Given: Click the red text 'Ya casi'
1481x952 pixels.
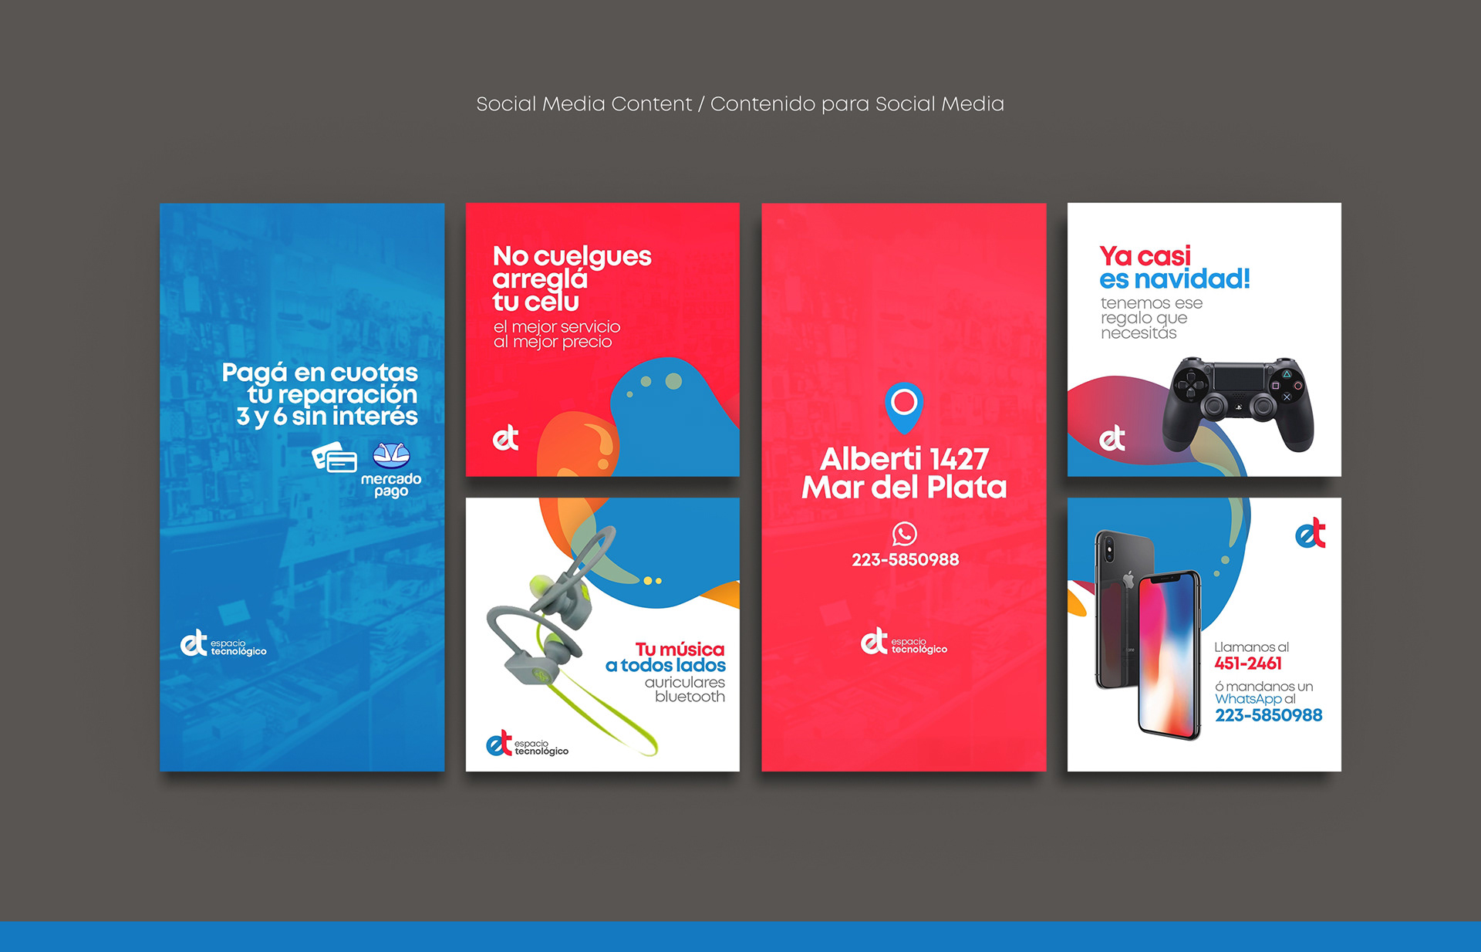Looking at the screenshot, I should [1145, 255].
